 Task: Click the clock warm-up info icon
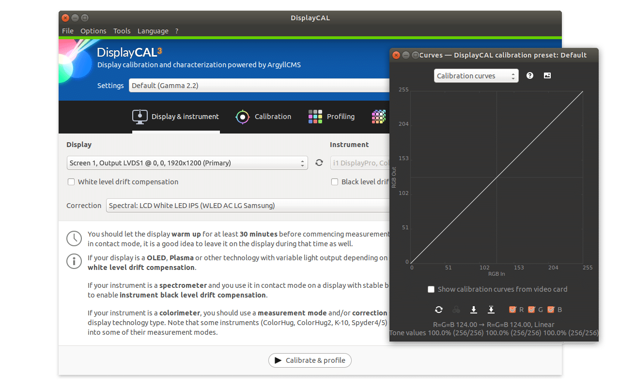(74, 238)
